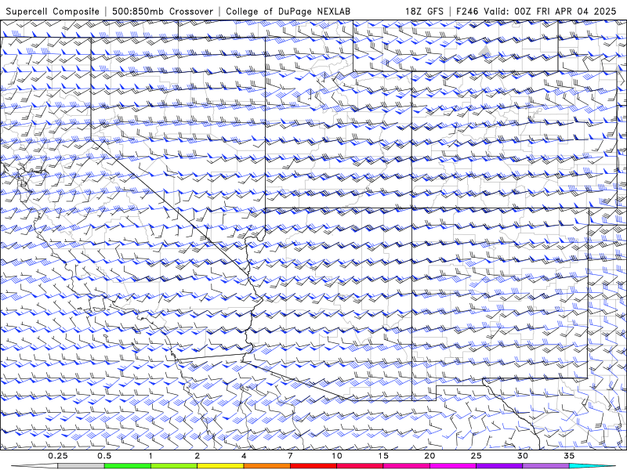
Task: Select the hot pink 15–20 color bar segment
Action: 406,466
